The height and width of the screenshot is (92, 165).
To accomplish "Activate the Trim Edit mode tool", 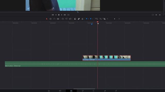I will [51, 19].
